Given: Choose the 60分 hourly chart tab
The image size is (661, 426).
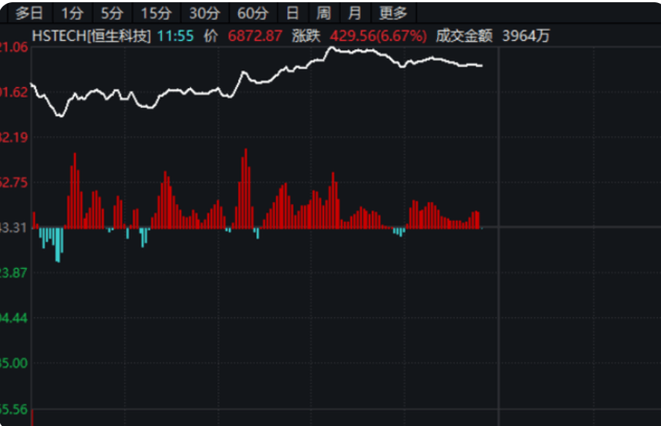Looking at the screenshot, I should [x=252, y=13].
